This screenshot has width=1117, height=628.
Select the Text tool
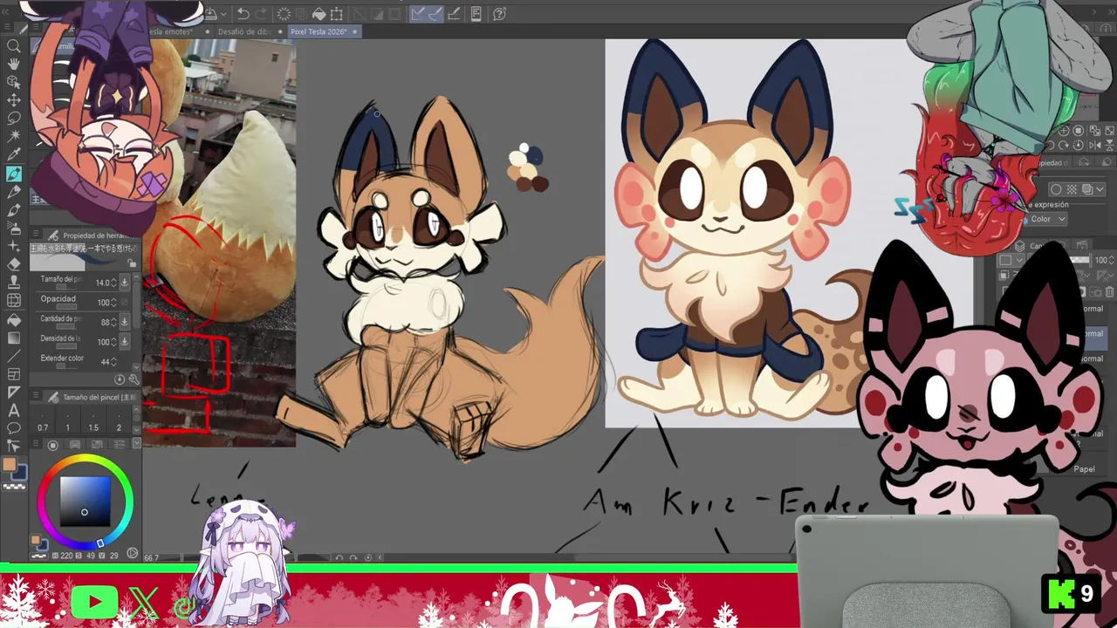point(14,410)
